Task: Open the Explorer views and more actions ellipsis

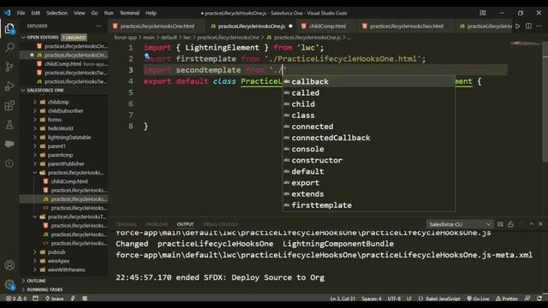Action: click(x=98, y=27)
